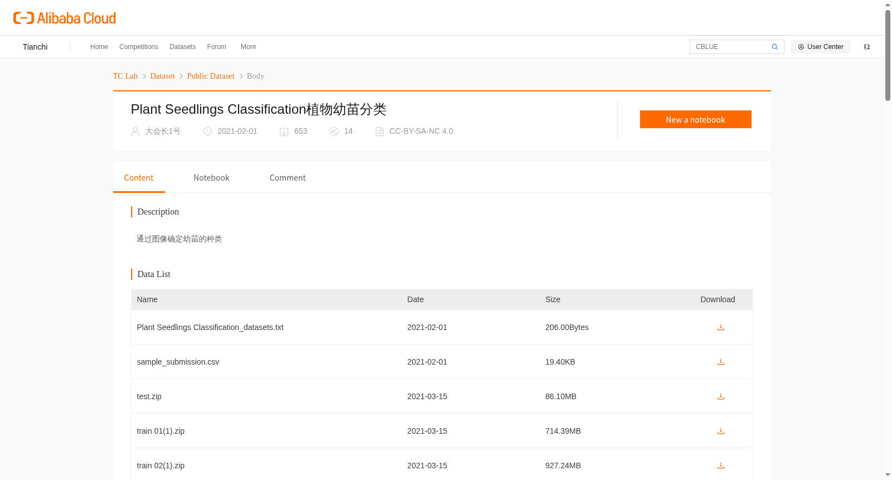The height and width of the screenshot is (480, 892).
Task: Download train 02(1).zip file
Action: tap(720, 466)
